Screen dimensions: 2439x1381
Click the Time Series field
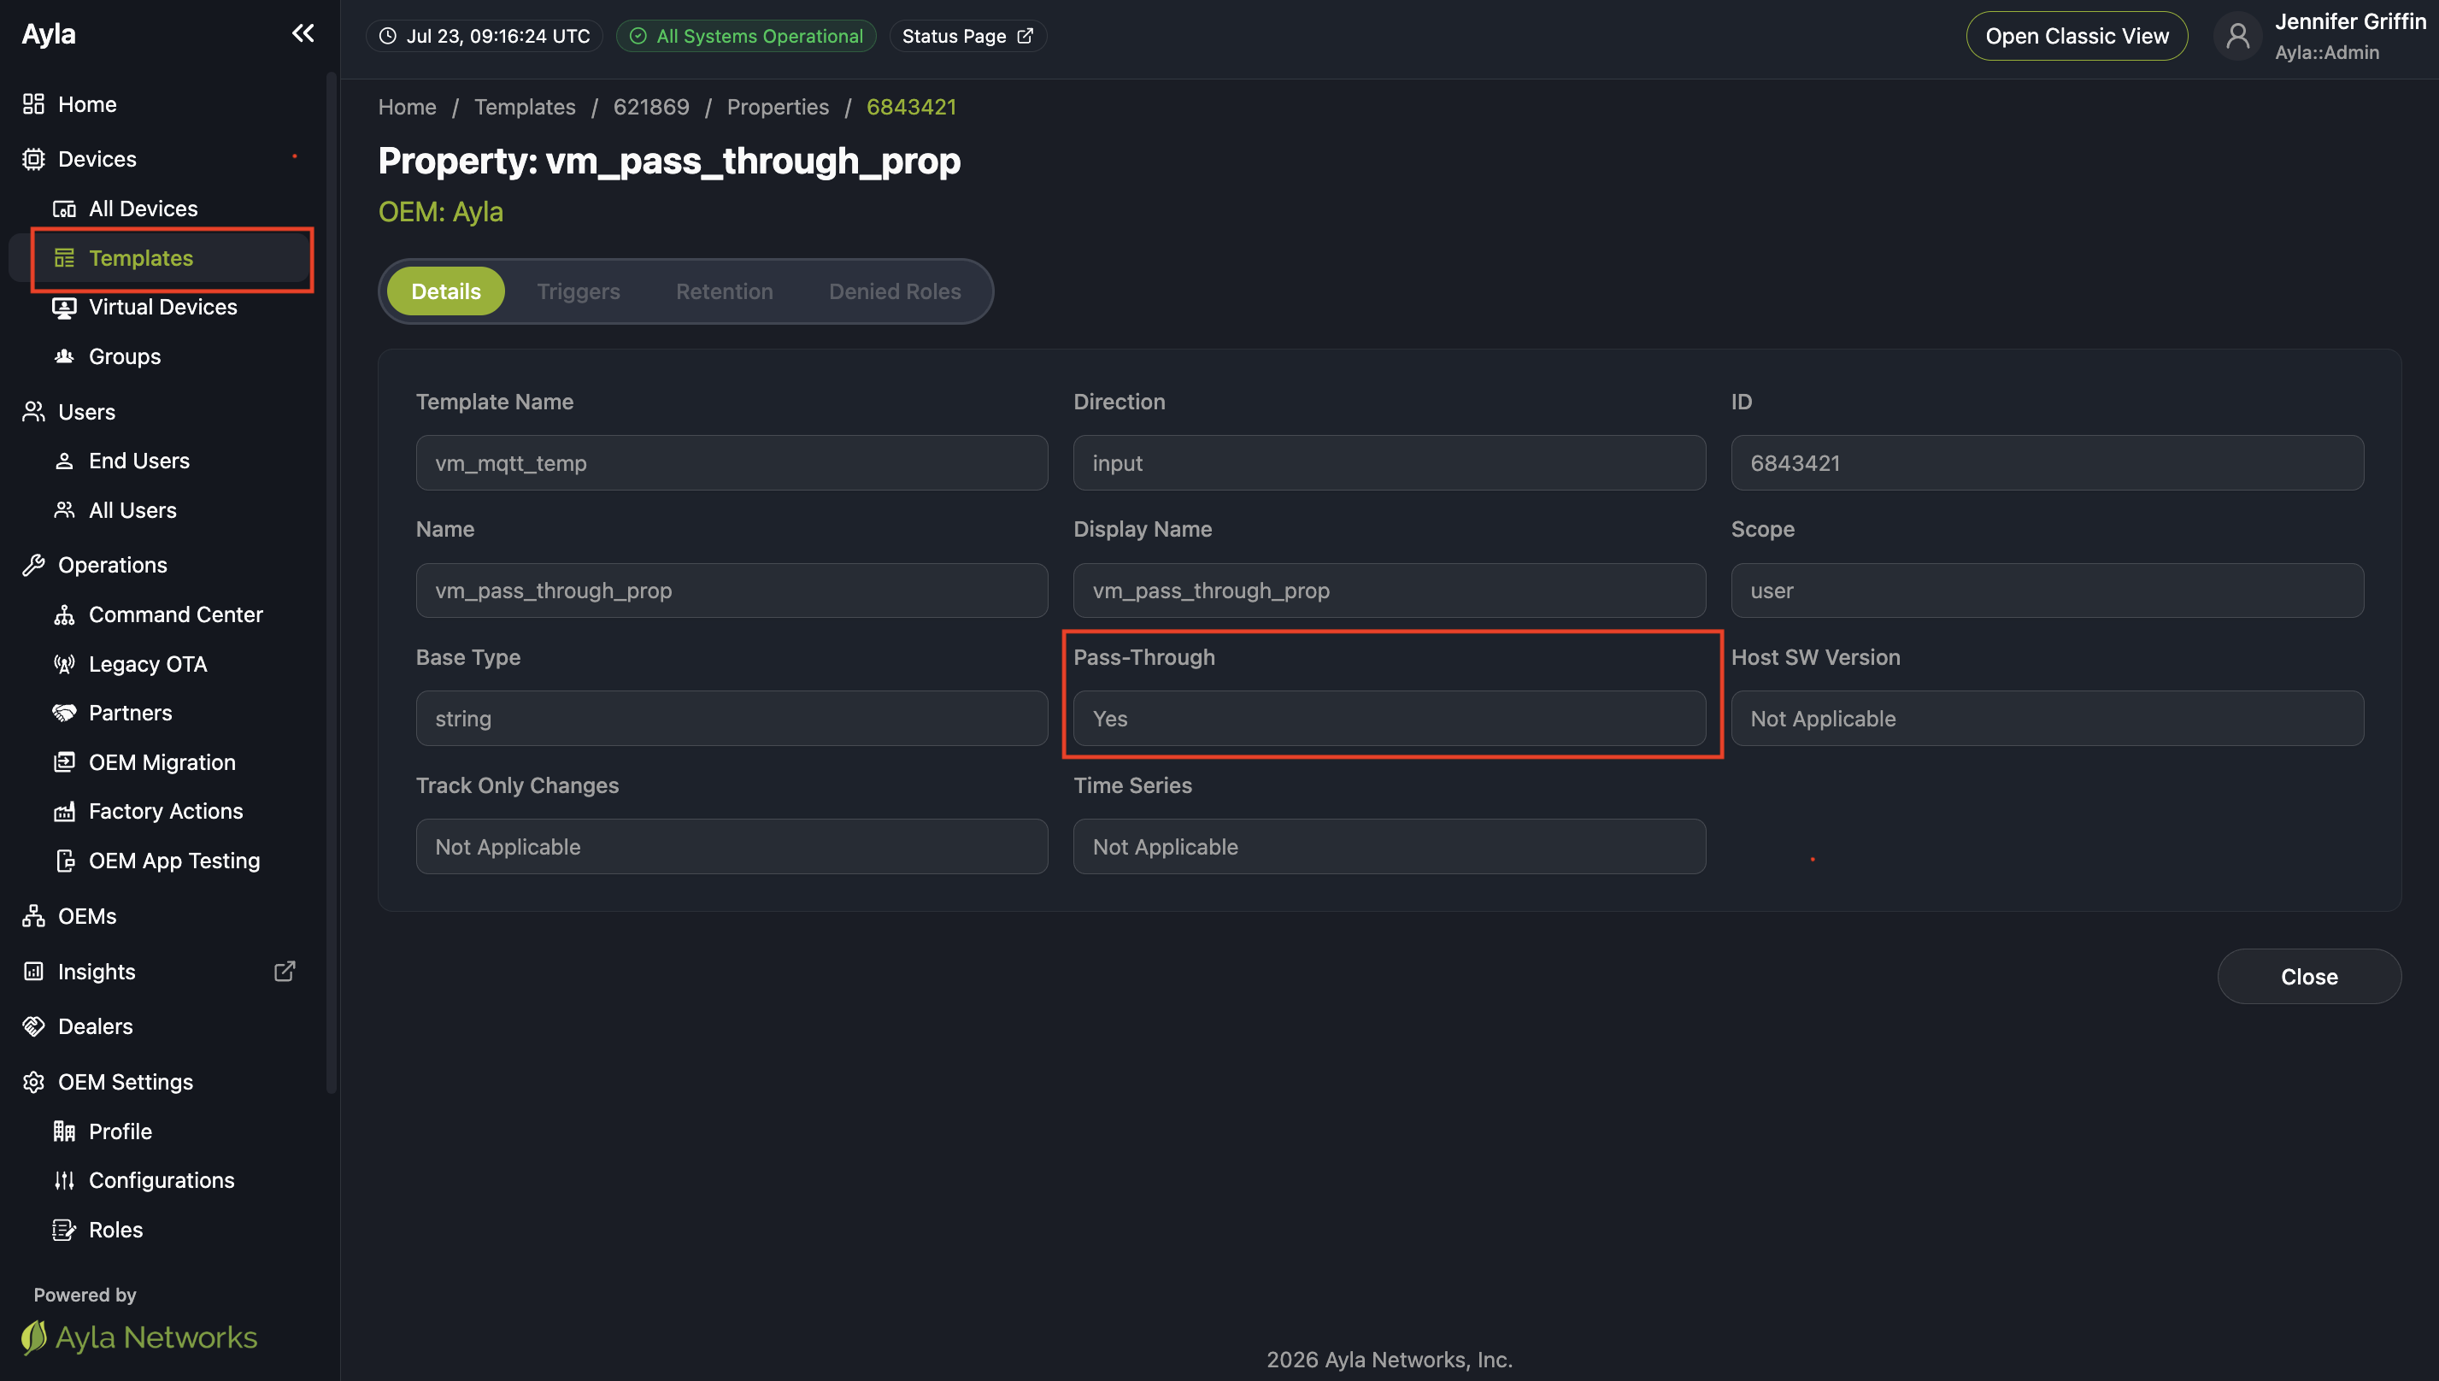tap(1390, 847)
